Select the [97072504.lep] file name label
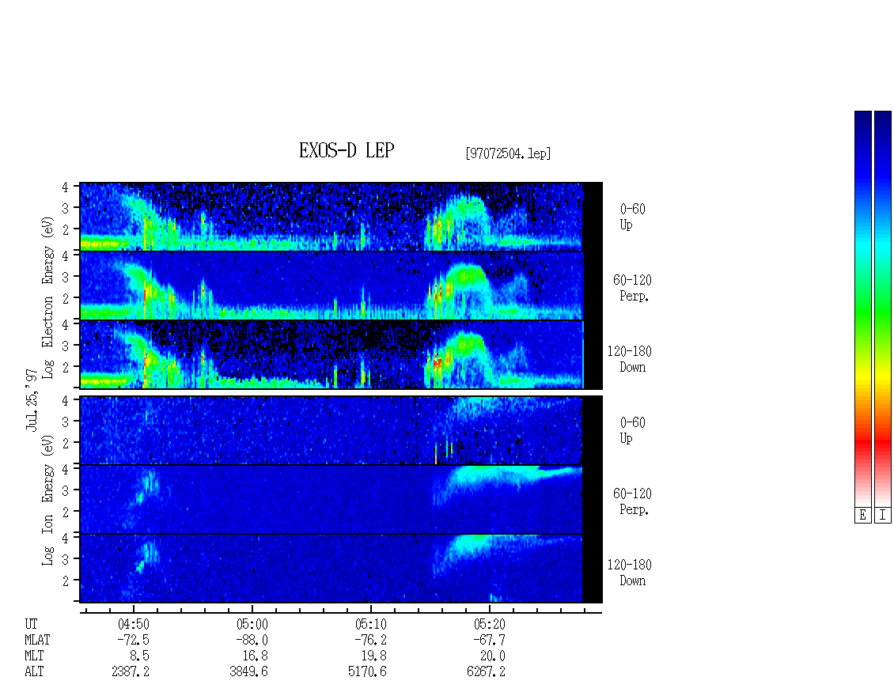This screenshot has width=894, height=692. pos(508,153)
